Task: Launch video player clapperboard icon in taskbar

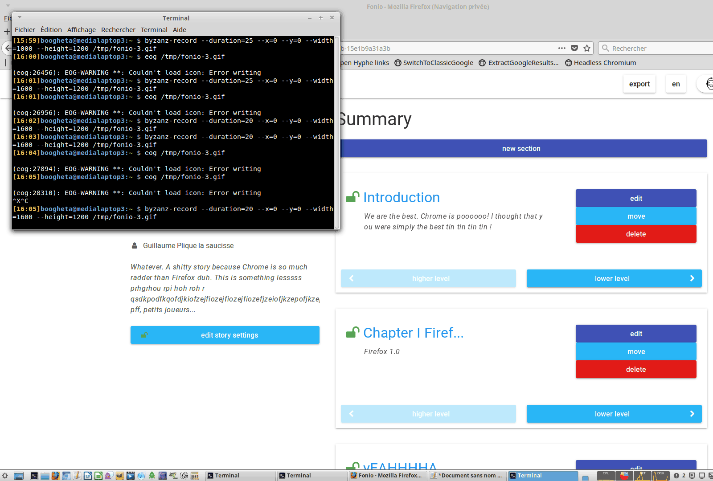Action: pyautogui.click(x=131, y=476)
